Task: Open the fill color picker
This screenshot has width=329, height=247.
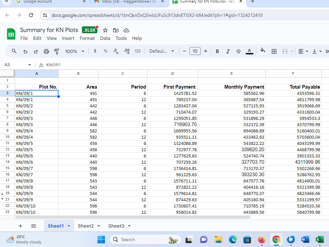Action: coord(263,51)
